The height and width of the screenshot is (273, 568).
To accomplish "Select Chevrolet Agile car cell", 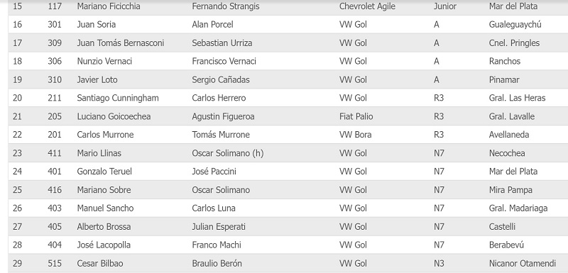I will [x=367, y=6].
